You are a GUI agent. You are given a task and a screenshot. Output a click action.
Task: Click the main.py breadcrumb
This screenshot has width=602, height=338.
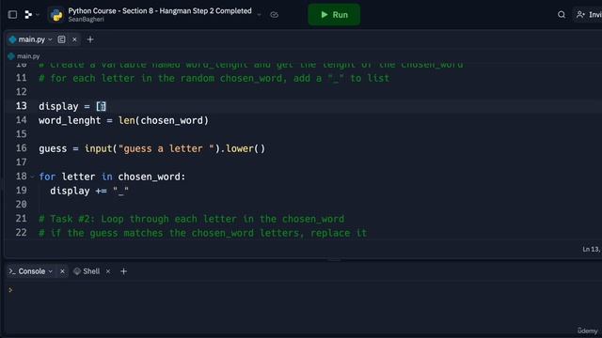pyautogui.click(x=24, y=56)
